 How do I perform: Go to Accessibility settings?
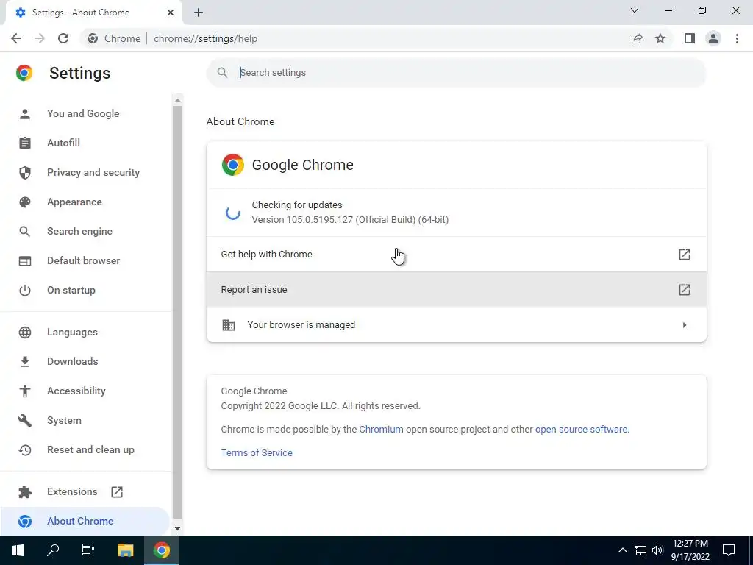point(85,391)
